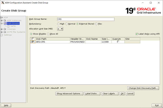
Task: Open the Settings tree item
Action: 8,35
